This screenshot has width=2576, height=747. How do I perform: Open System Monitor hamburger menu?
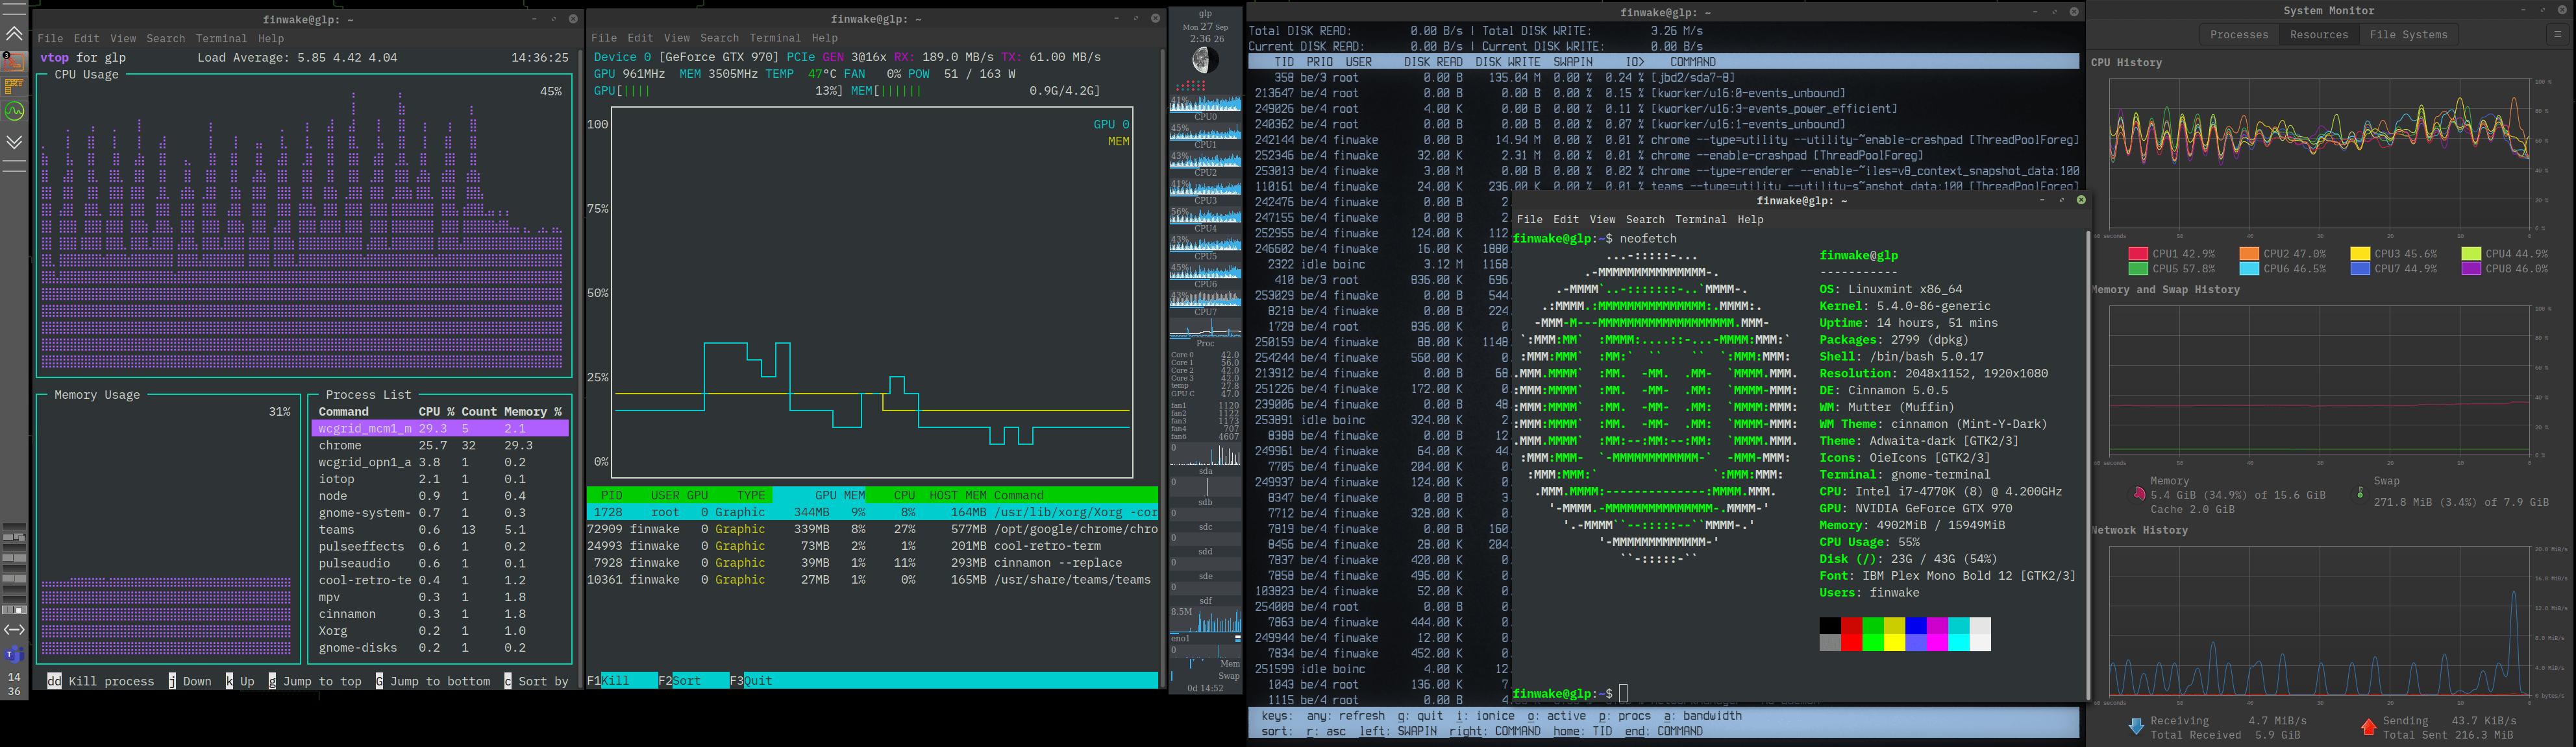click(2557, 34)
